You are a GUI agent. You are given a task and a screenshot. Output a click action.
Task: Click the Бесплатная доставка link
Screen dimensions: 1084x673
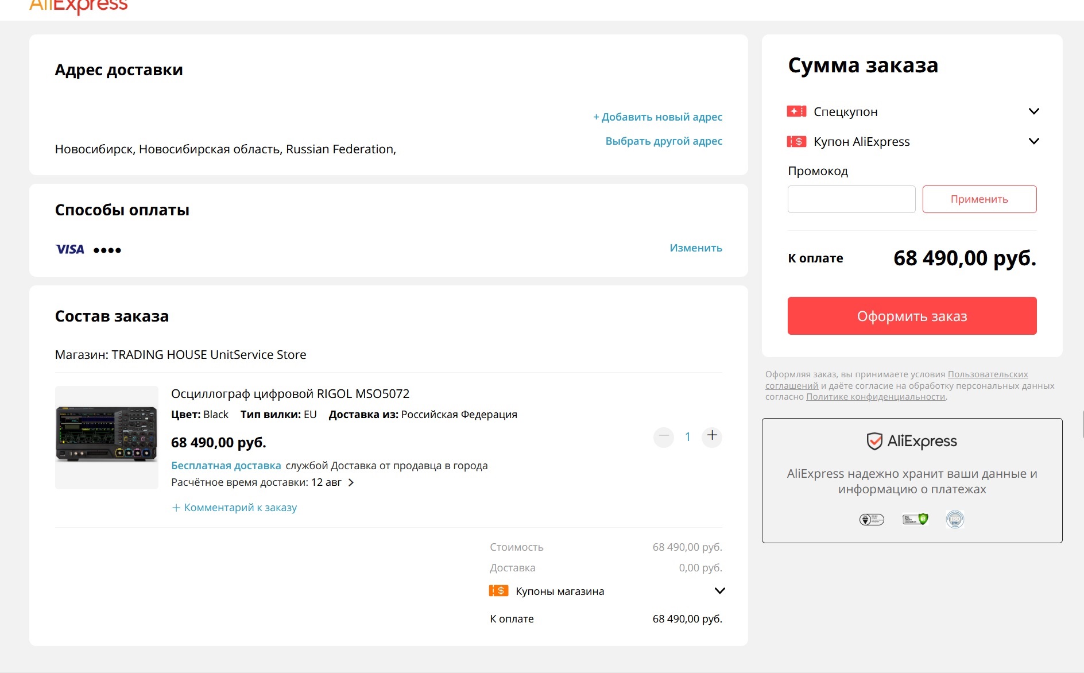(226, 466)
